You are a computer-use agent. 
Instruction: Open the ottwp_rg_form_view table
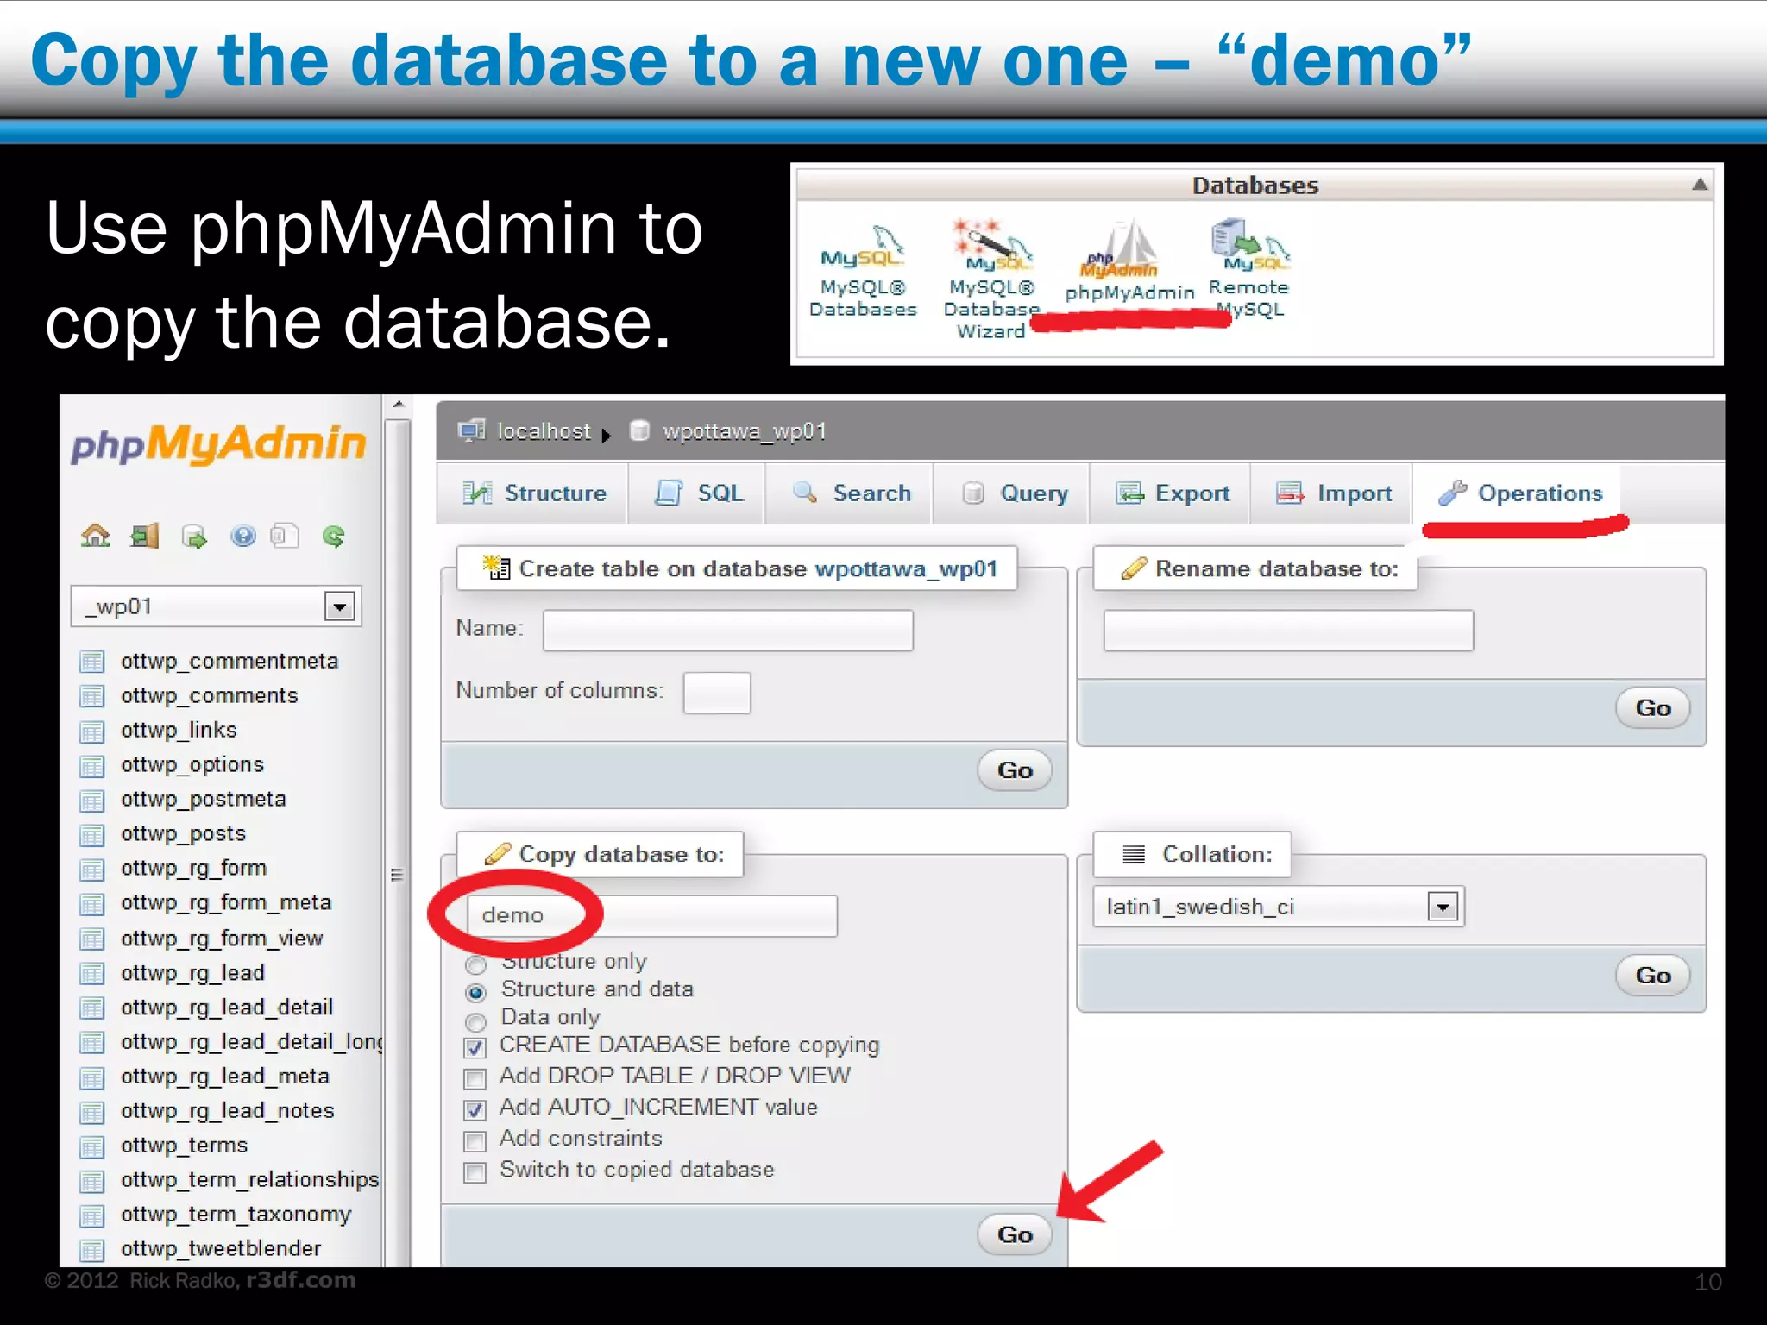coord(222,939)
